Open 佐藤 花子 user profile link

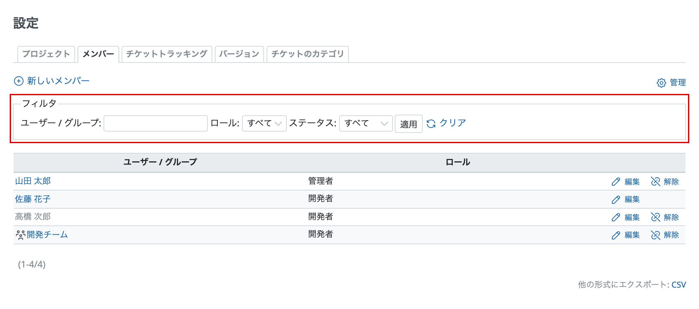(x=33, y=199)
